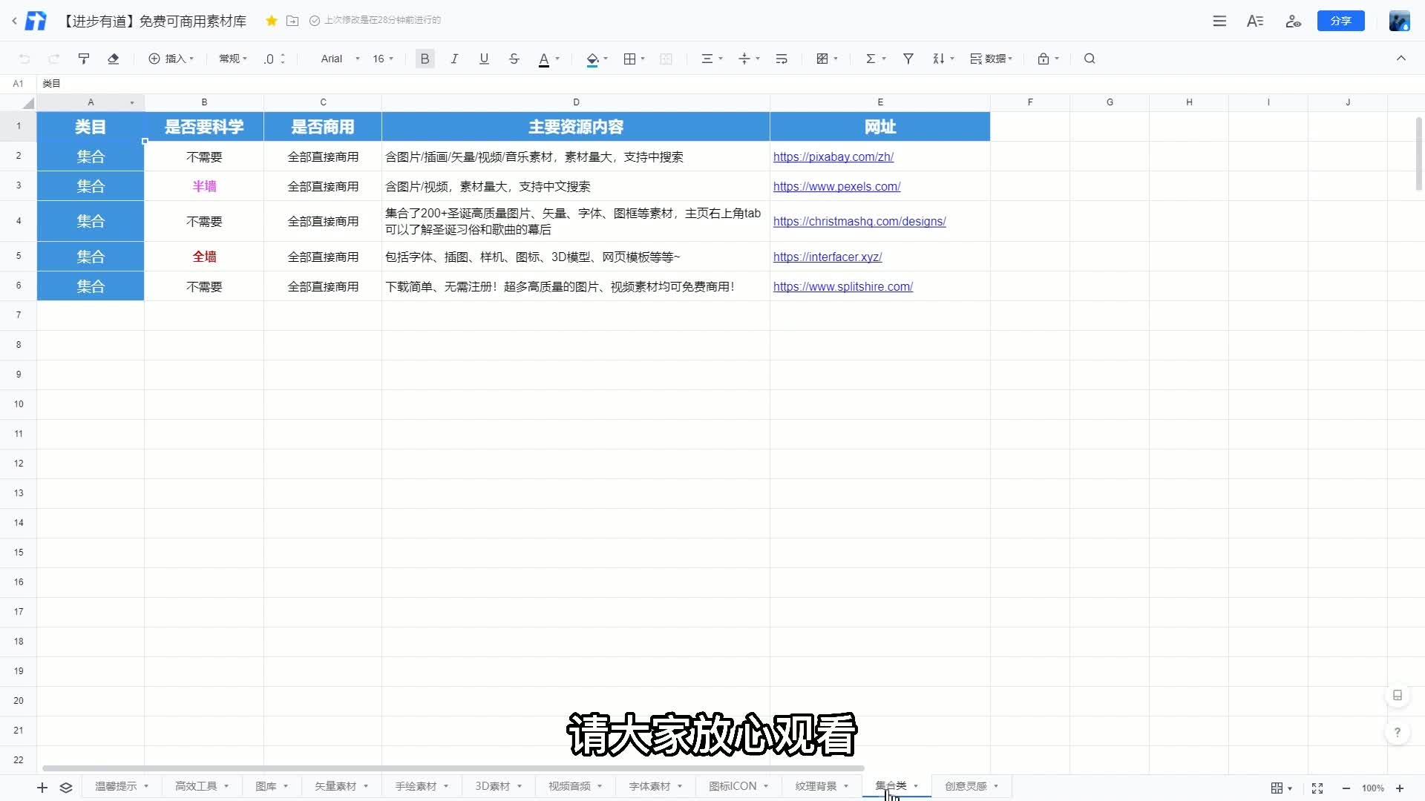Favorite the document with the star icon
The width and height of the screenshot is (1425, 801).
coord(272,21)
